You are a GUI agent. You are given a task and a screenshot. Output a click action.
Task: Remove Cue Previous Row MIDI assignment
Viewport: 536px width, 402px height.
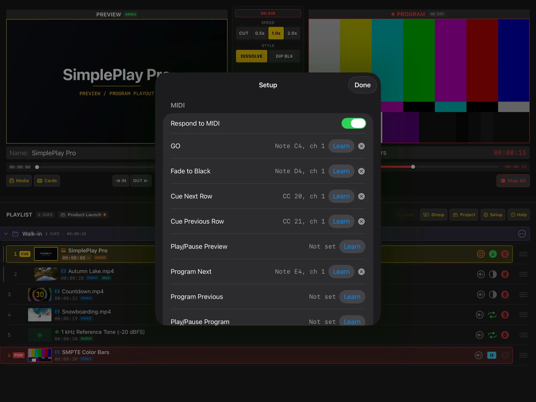click(361, 221)
